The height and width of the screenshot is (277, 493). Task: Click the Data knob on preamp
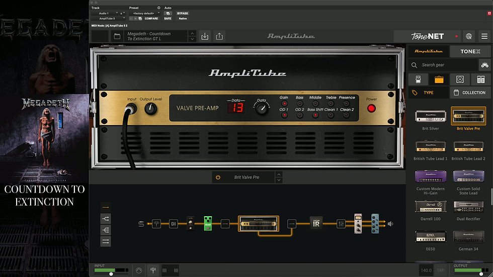pos(261,109)
